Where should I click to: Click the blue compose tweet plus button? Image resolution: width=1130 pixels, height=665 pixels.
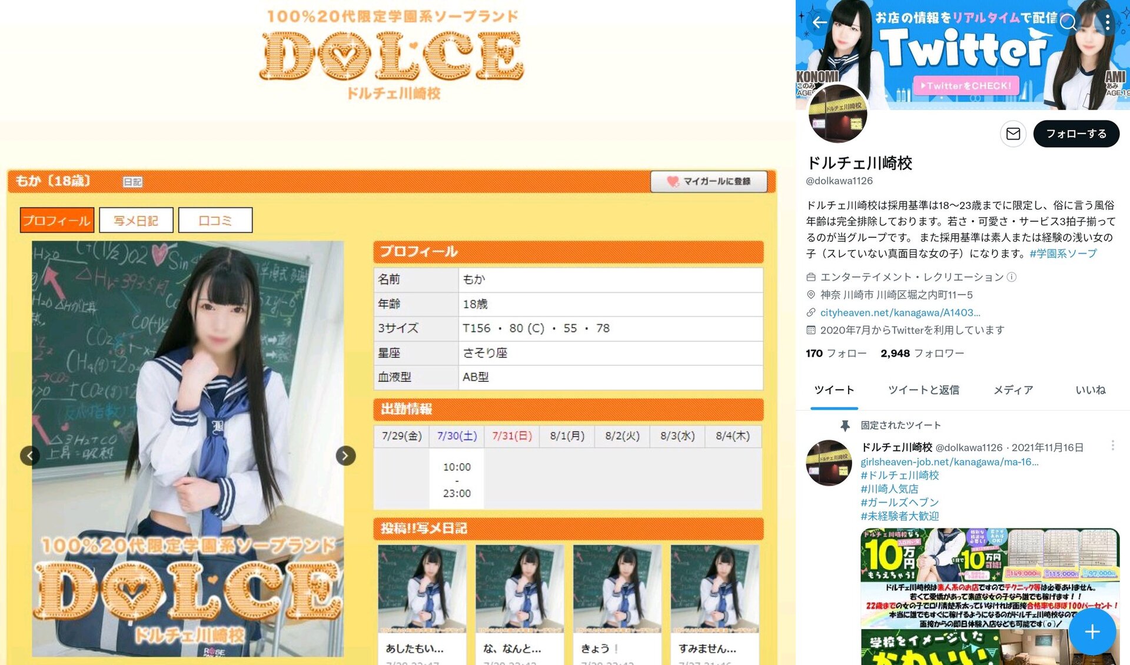pos(1092,631)
